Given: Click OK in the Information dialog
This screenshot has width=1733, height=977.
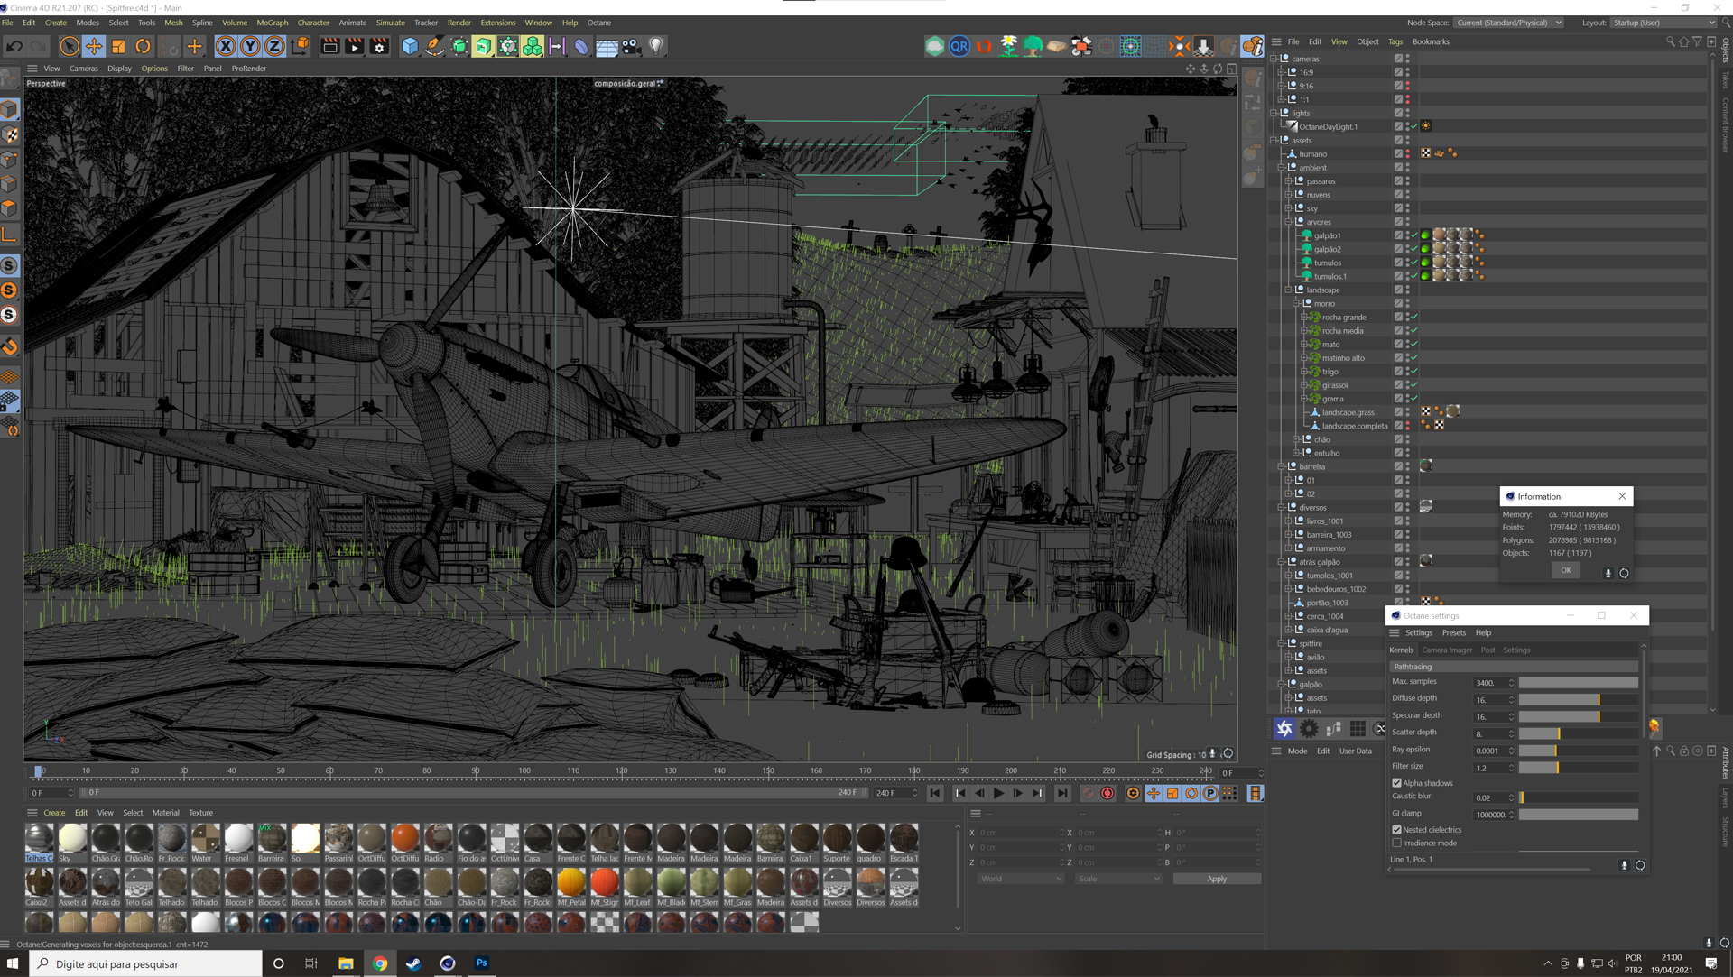Looking at the screenshot, I should [1565, 570].
